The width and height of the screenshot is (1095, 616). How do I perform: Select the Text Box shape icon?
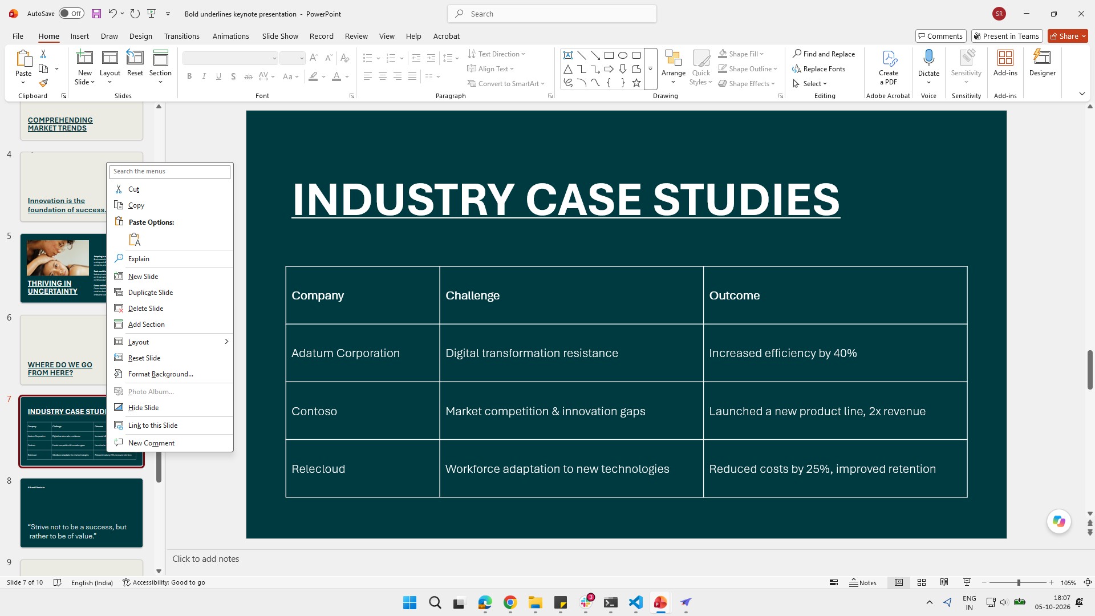click(568, 55)
